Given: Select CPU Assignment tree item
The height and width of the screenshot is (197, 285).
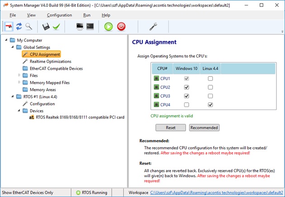Looking at the screenshot, I should coord(41,54).
